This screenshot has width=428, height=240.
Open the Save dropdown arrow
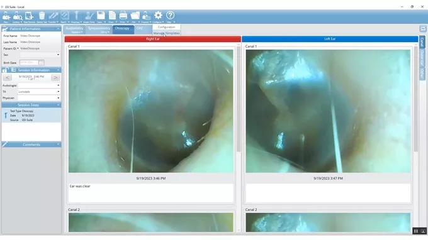point(105,22)
